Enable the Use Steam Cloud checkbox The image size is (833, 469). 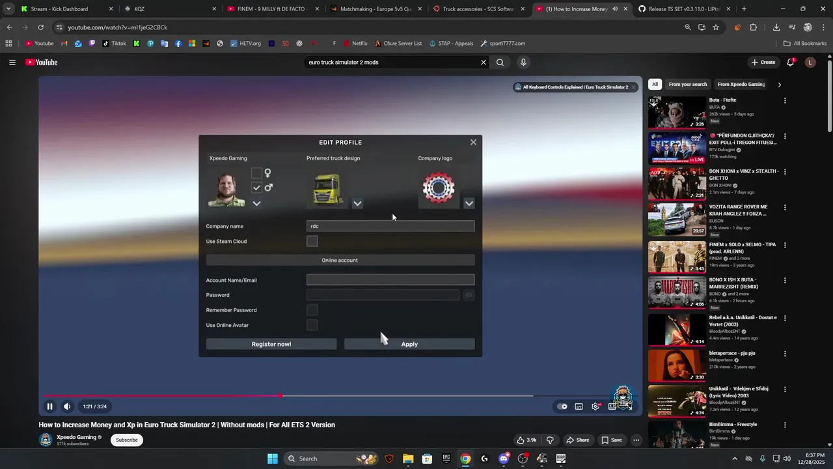312,241
